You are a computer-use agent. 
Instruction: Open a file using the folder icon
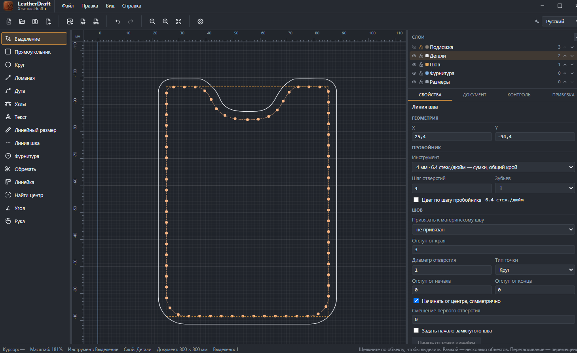[22, 22]
